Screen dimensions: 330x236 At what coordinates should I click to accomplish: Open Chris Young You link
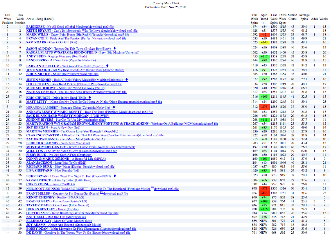coord(50,184)
